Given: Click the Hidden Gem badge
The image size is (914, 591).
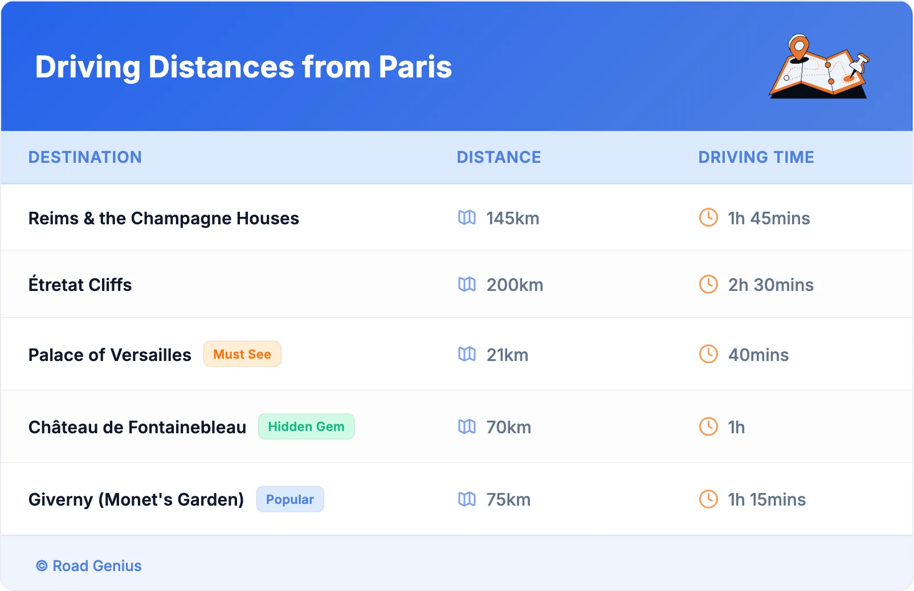Looking at the screenshot, I should 306,426.
